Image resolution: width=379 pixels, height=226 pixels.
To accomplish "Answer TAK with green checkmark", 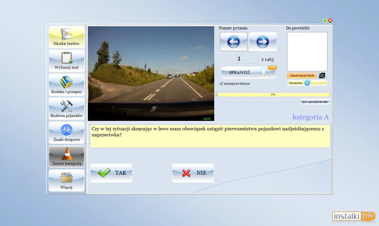I will tap(111, 173).
